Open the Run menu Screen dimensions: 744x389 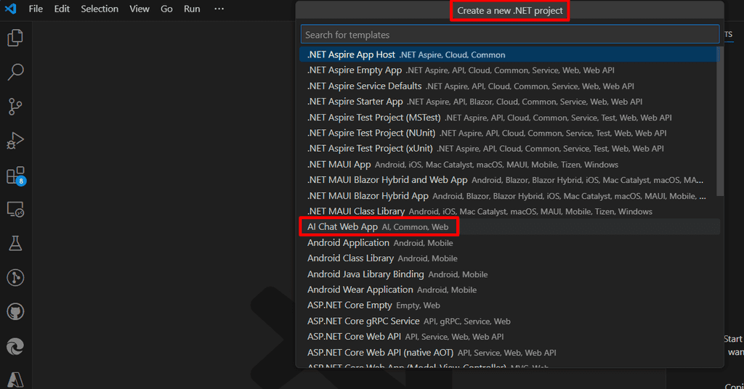click(x=192, y=9)
